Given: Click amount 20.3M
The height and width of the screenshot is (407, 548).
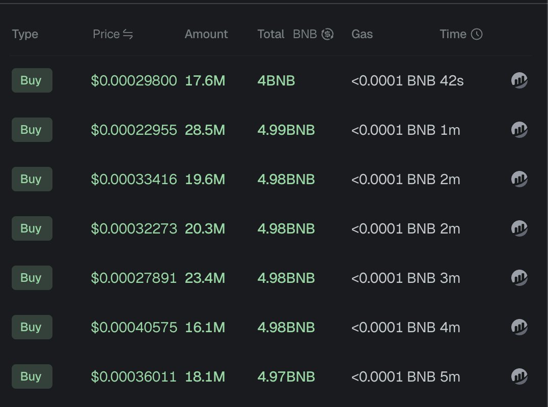Looking at the screenshot, I should pyautogui.click(x=205, y=229).
